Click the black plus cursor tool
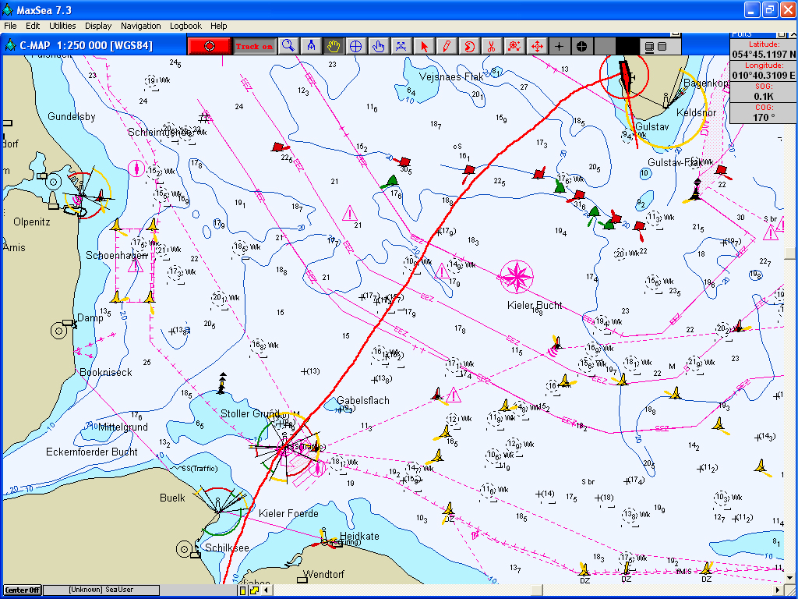Viewport: 798px width, 599px height. [x=559, y=46]
